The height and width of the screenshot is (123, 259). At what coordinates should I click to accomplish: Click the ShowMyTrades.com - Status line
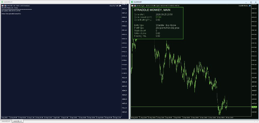10,8
